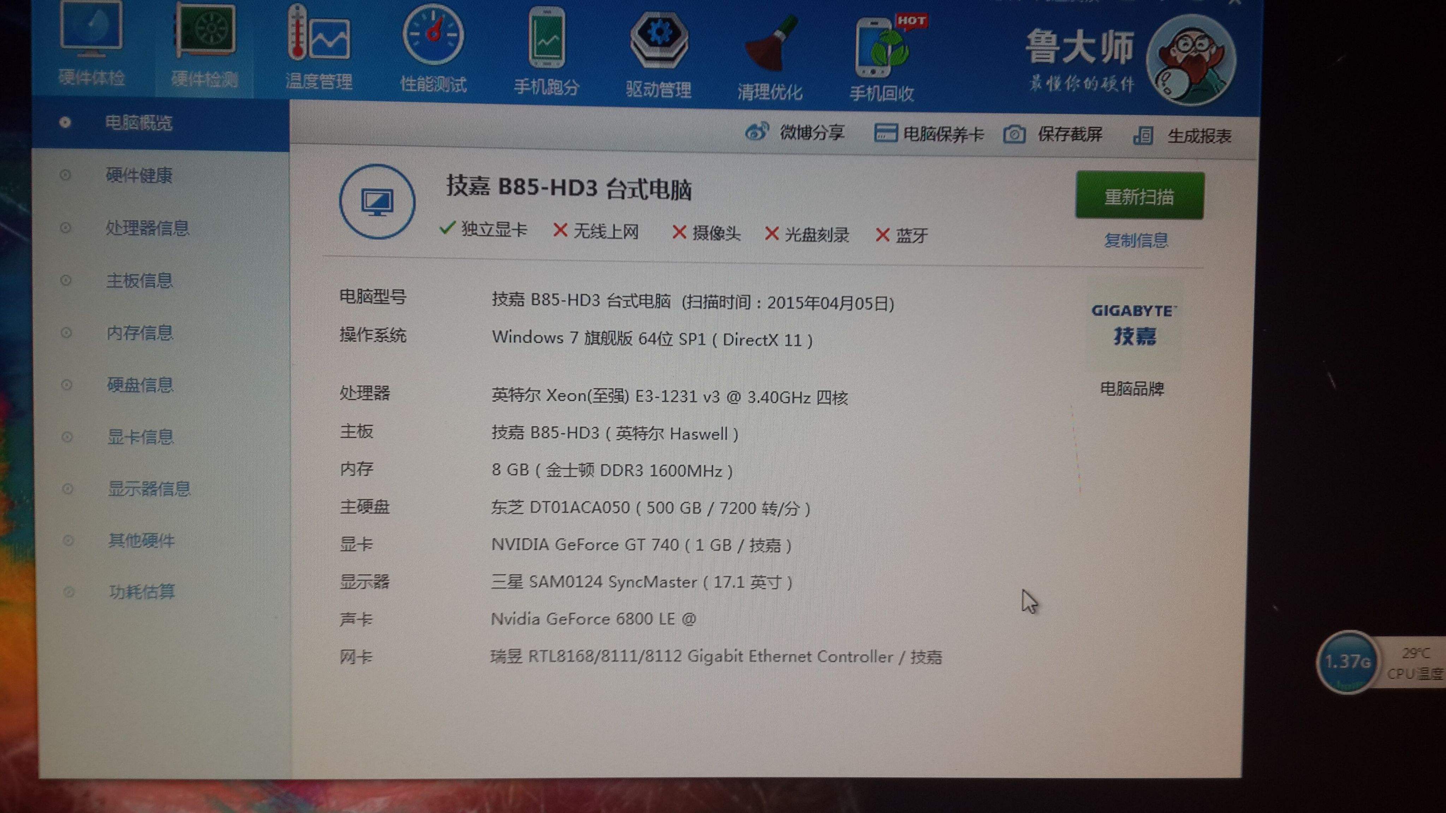Screen dimensions: 1446x813
Task: Click the GIGABYTE 技嘉 brand logo
Action: tap(1134, 325)
